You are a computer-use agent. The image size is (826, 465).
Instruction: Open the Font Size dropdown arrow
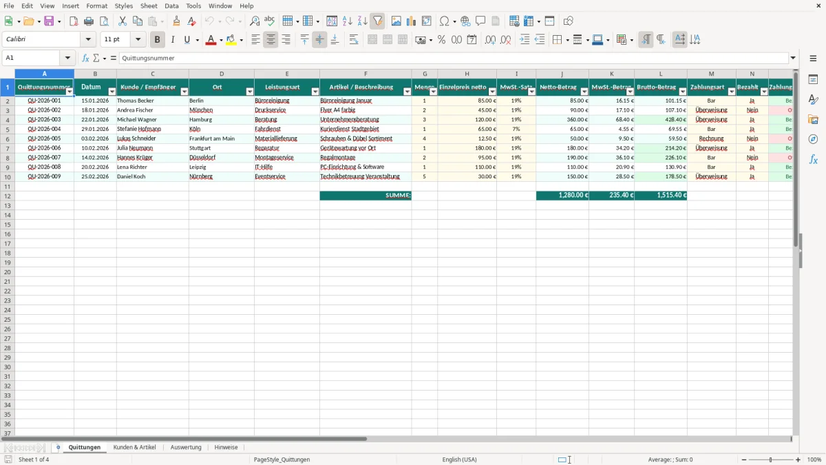pos(138,40)
